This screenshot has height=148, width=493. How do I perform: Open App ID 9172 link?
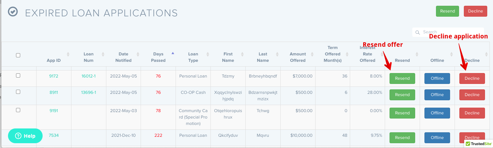pos(53,76)
